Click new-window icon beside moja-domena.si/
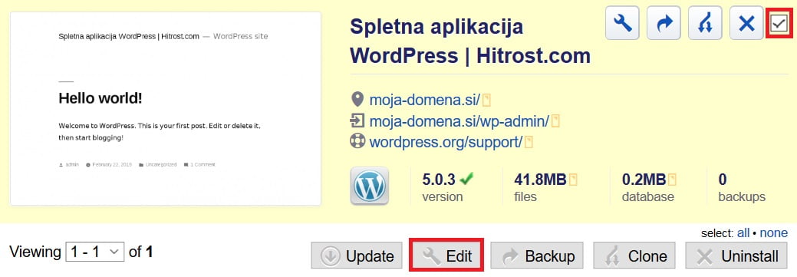The image size is (797, 277). tap(486, 100)
